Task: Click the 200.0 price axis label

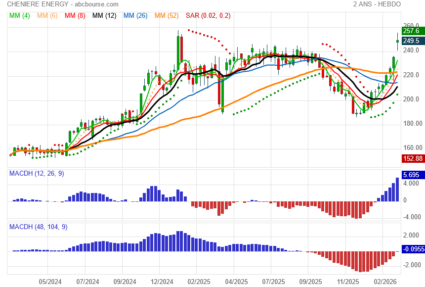Action: (x=411, y=99)
